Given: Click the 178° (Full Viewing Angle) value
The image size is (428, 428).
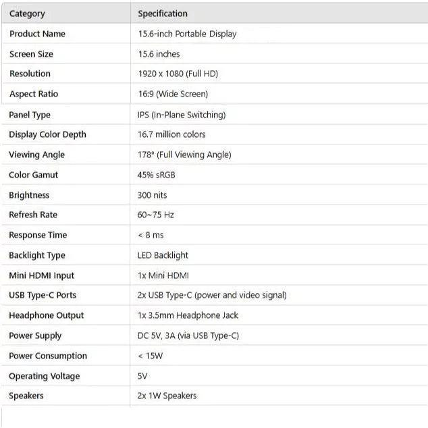Looking at the screenshot, I should [x=184, y=155].
